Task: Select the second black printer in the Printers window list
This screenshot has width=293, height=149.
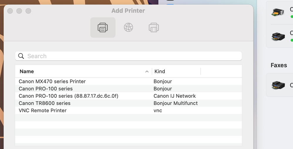Action: [x=278, y=36]
